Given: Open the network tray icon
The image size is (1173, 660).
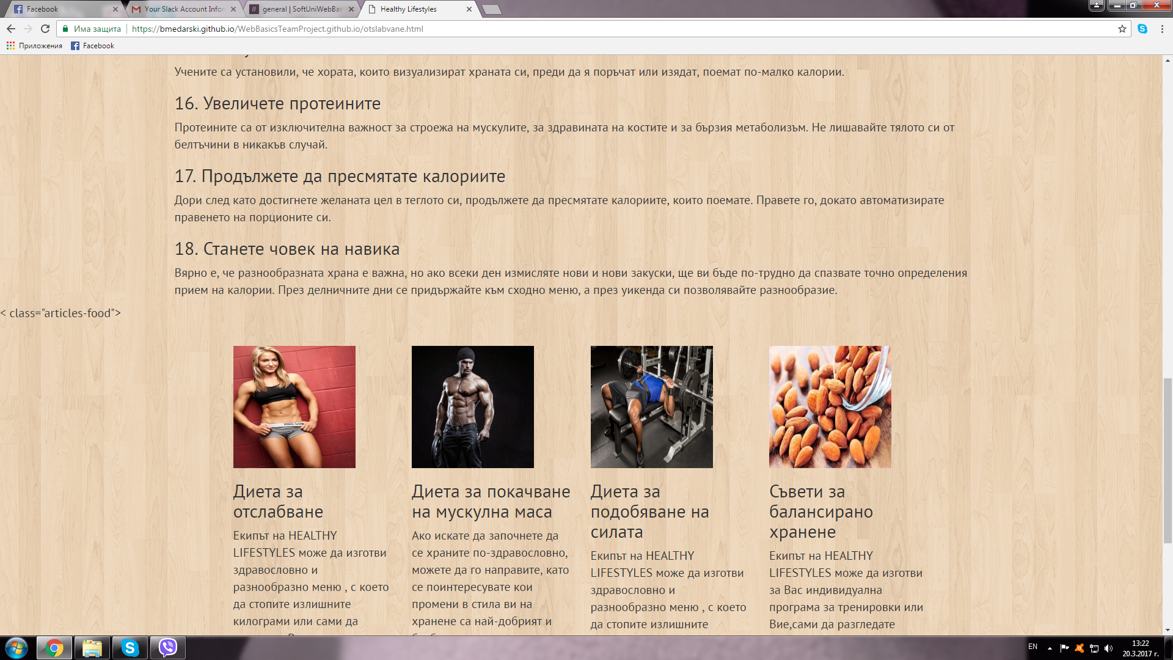Looking at the screenshot, I should pyautogui.click(x=1094, y=648).
